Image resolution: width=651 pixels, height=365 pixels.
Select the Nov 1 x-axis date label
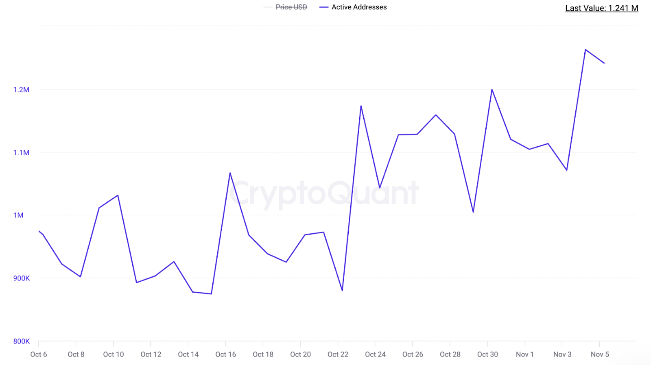pyautogui.click(x=524, y=354)
